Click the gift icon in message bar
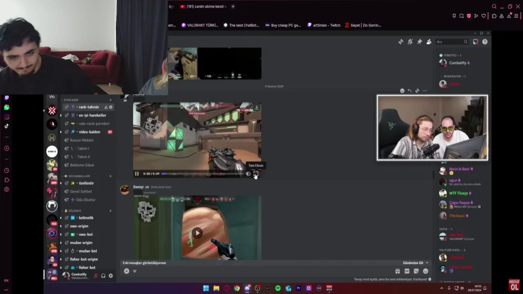Viewport: 523px width, 294px height. click(x=398, y=271)
